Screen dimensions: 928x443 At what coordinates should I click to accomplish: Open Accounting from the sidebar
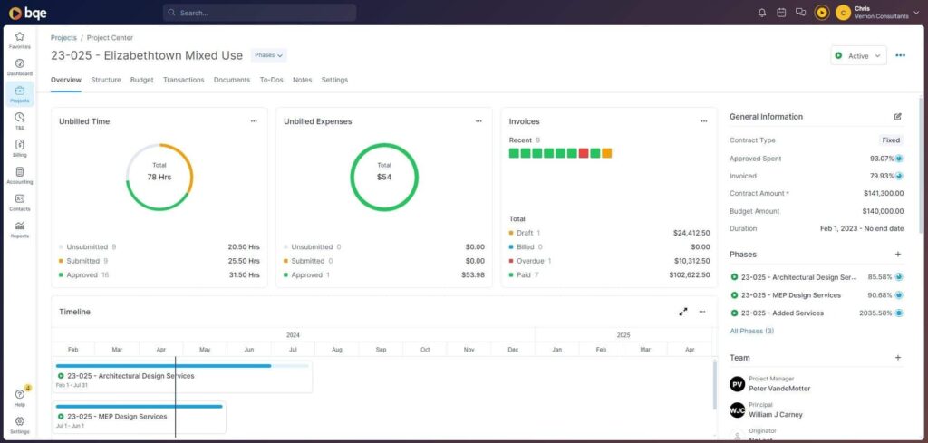tap(19, 175)
